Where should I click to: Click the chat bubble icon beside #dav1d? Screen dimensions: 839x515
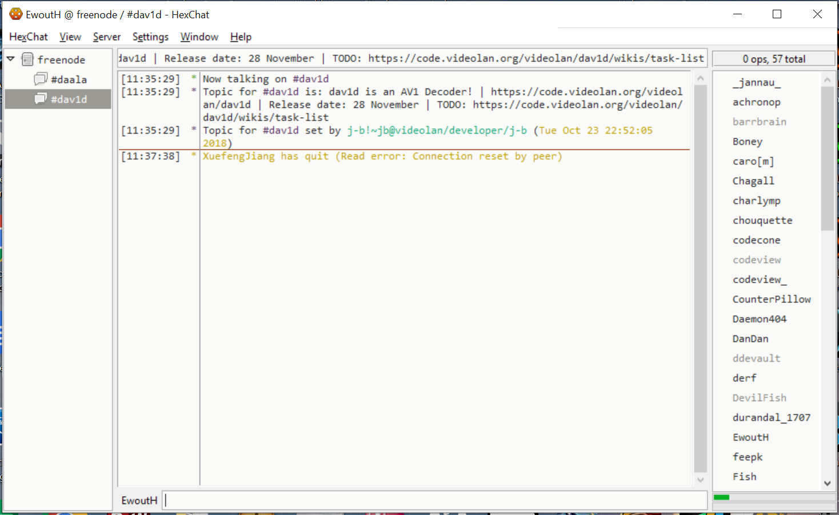[x=41, y=98]
